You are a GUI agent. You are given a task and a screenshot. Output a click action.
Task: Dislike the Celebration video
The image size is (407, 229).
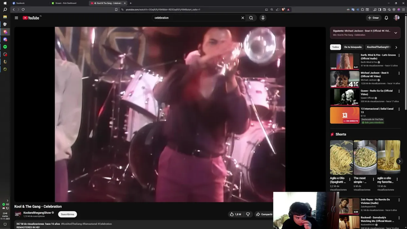pos(248,214)
